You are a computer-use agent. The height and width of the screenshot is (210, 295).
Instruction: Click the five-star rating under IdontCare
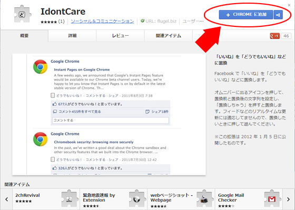(48, 22)
